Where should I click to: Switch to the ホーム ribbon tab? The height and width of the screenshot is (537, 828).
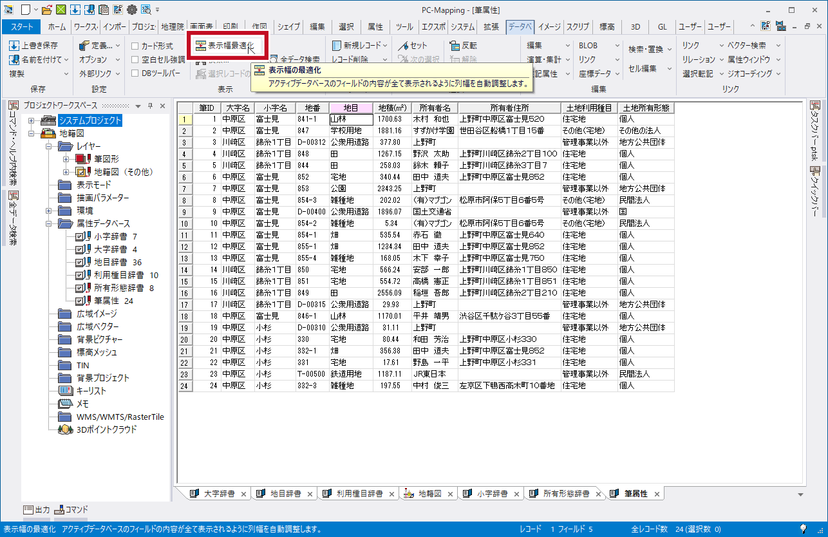(57, 27)
